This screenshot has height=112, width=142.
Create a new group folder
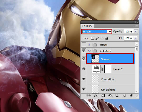coord(117,96)
